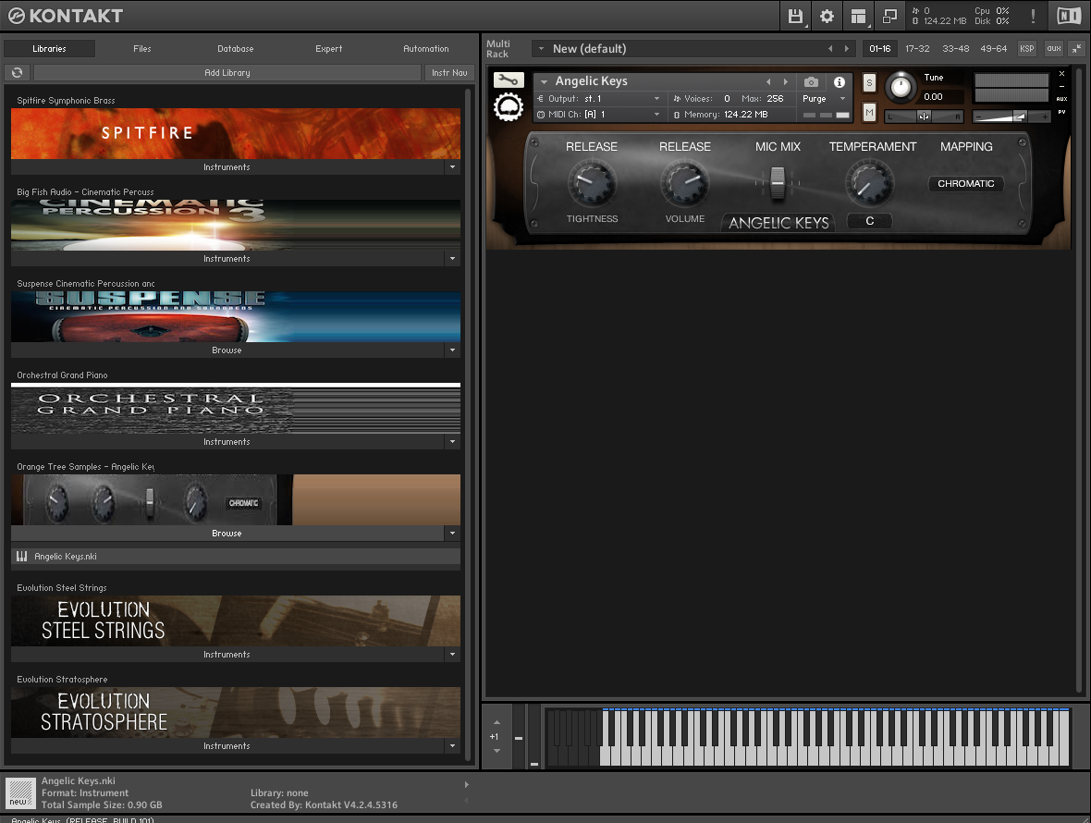The image size is (1091, 823).
Task: Open Orange Tree Angelic Keys dropdown arrow
Action: (x=452, y=534)
